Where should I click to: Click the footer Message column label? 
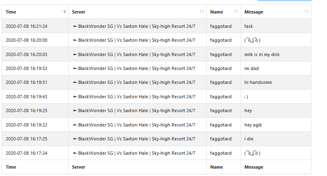pos(254,167)
